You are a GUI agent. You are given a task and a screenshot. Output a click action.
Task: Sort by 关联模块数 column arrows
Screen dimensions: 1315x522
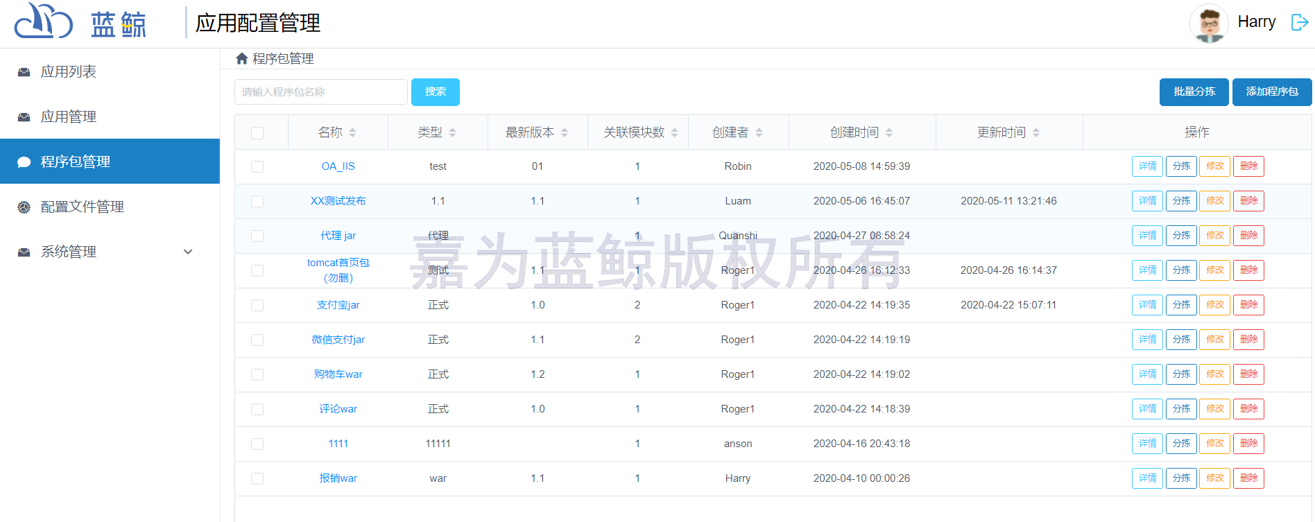click(x=675, y=132)
